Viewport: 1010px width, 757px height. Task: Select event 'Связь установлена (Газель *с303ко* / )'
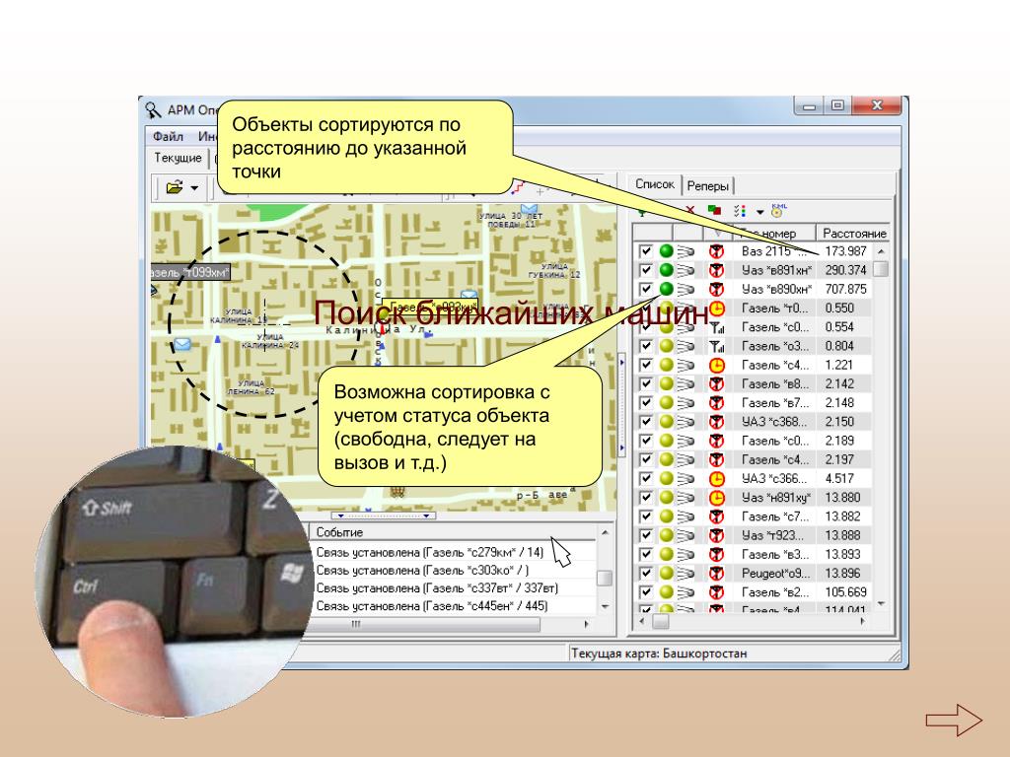[422, 571]
